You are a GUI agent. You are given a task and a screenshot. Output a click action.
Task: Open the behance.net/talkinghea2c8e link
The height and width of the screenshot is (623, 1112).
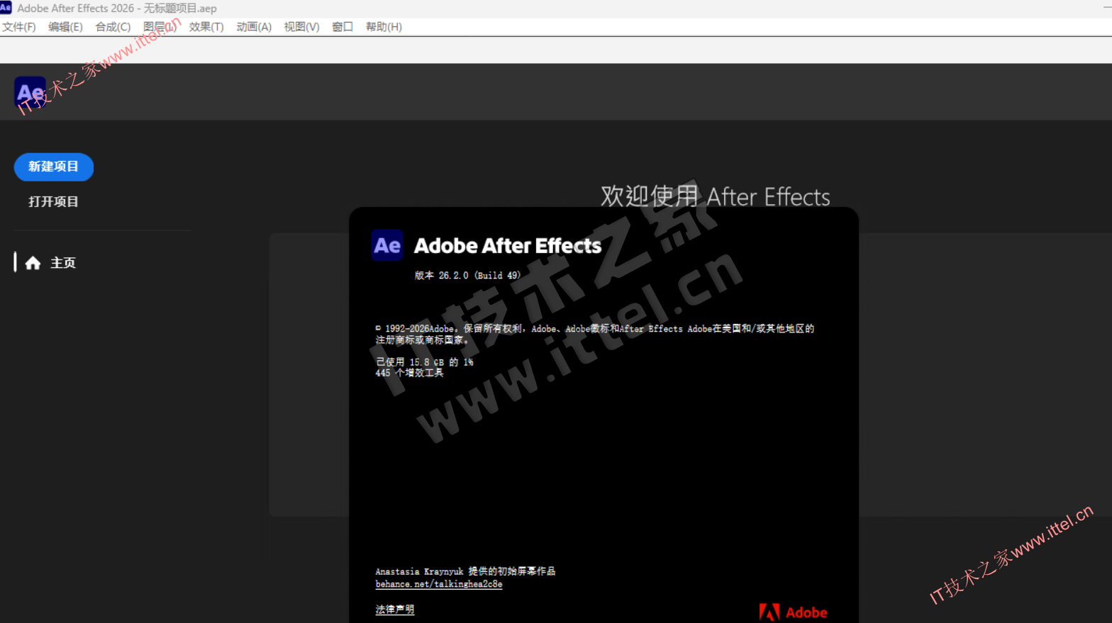point(439,584)
